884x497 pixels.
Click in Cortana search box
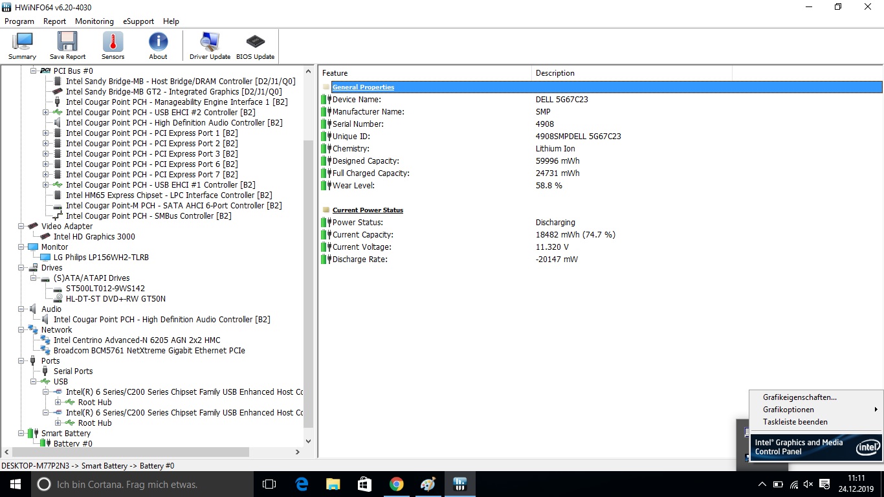142,483
